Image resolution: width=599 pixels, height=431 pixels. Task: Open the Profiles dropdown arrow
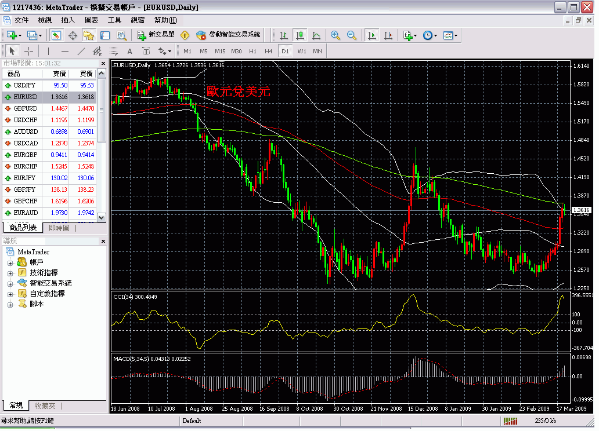40,36
